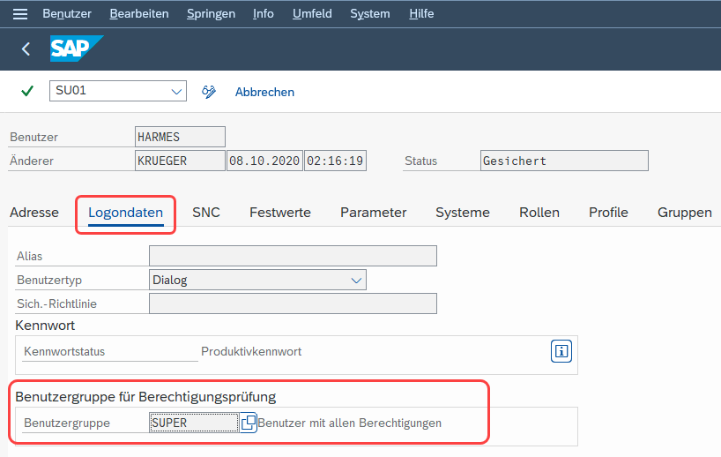Open the Info menu
721x457 pixels.
pyautogui.click(x=263, y=14)
